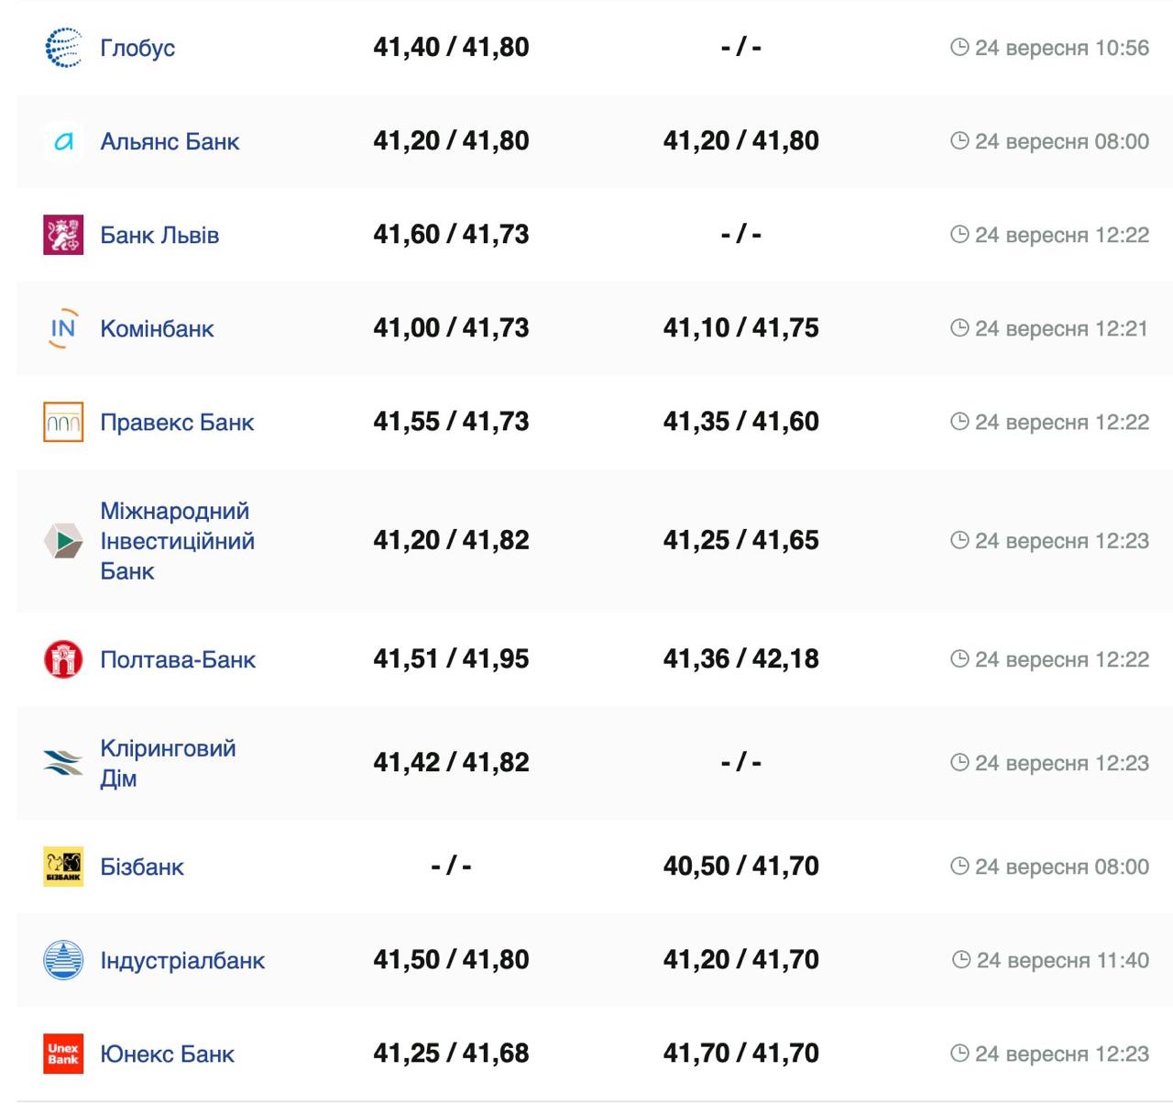Open the Глобус bank link
This screenshot has height=1104, width=1173.
point(137,48)
